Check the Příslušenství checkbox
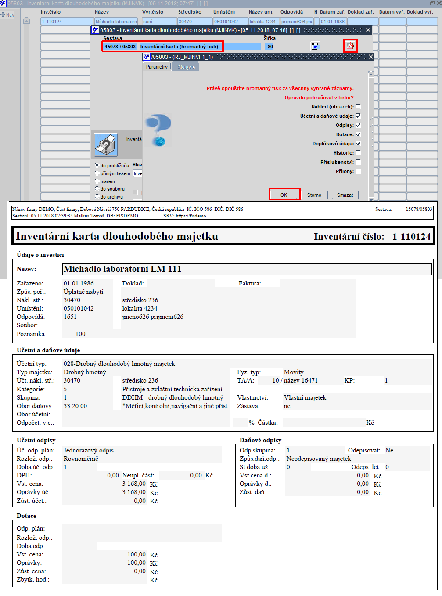The image size is (442, 596). (x=358, y=162)
